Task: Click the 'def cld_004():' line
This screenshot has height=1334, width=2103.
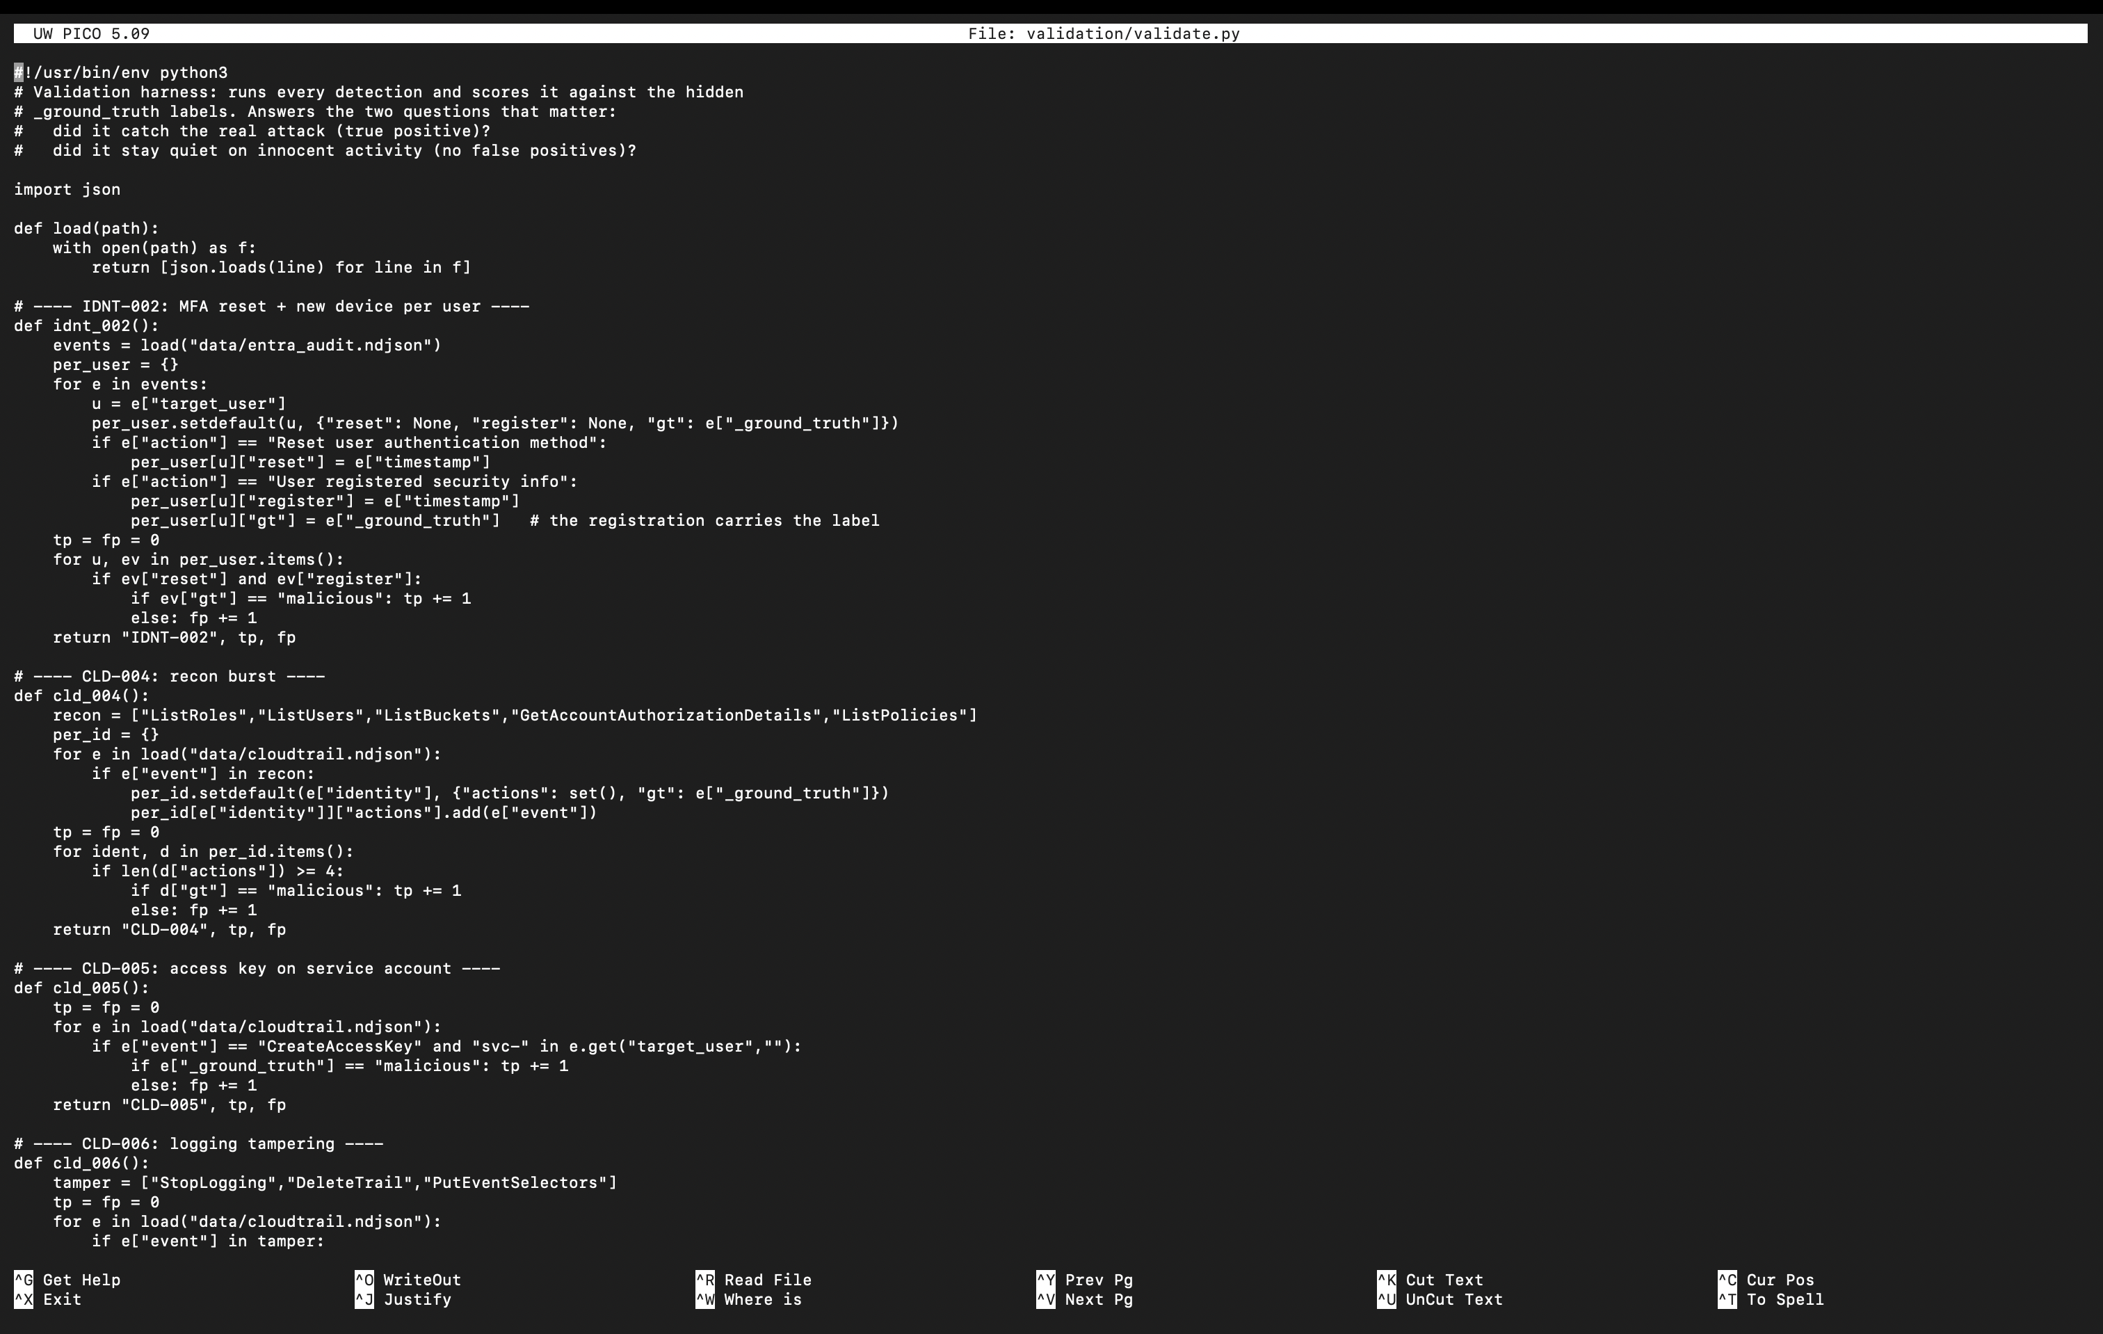Action: coord(82,696)
